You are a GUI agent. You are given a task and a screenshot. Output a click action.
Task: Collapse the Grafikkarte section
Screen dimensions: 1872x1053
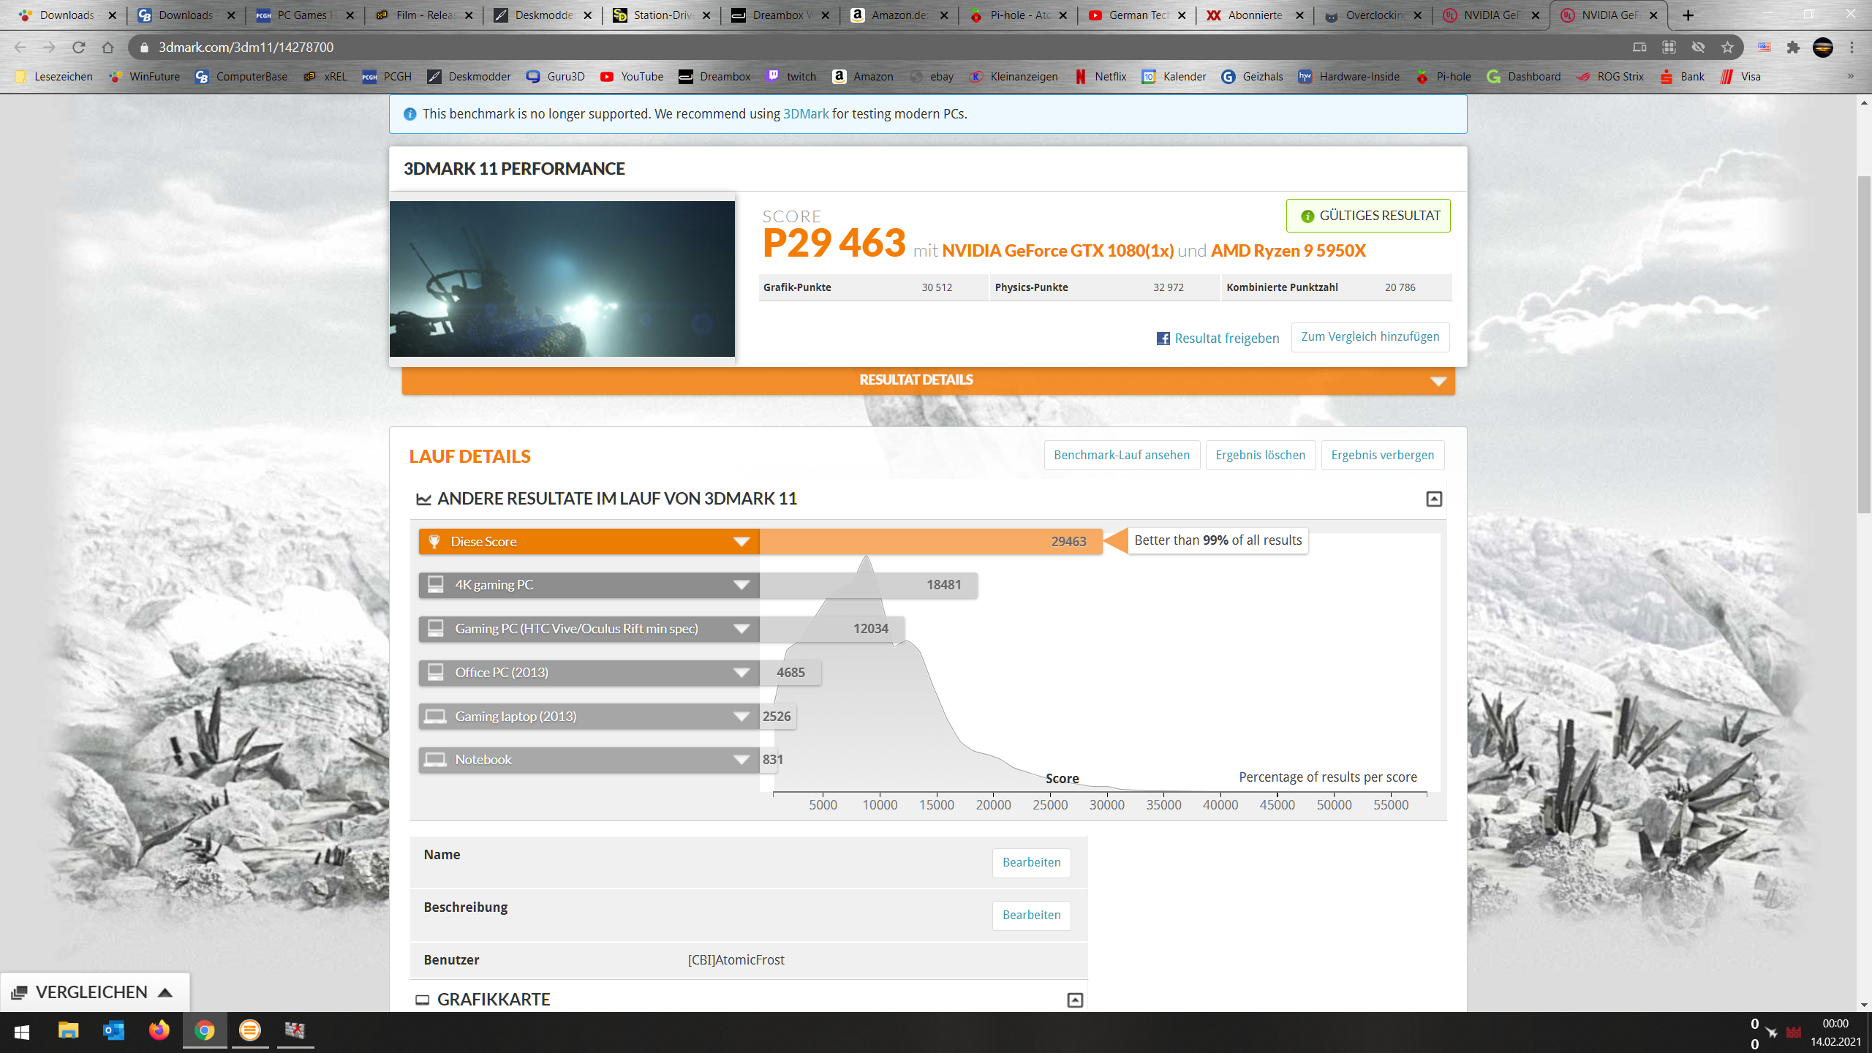pos(1075,1000)
